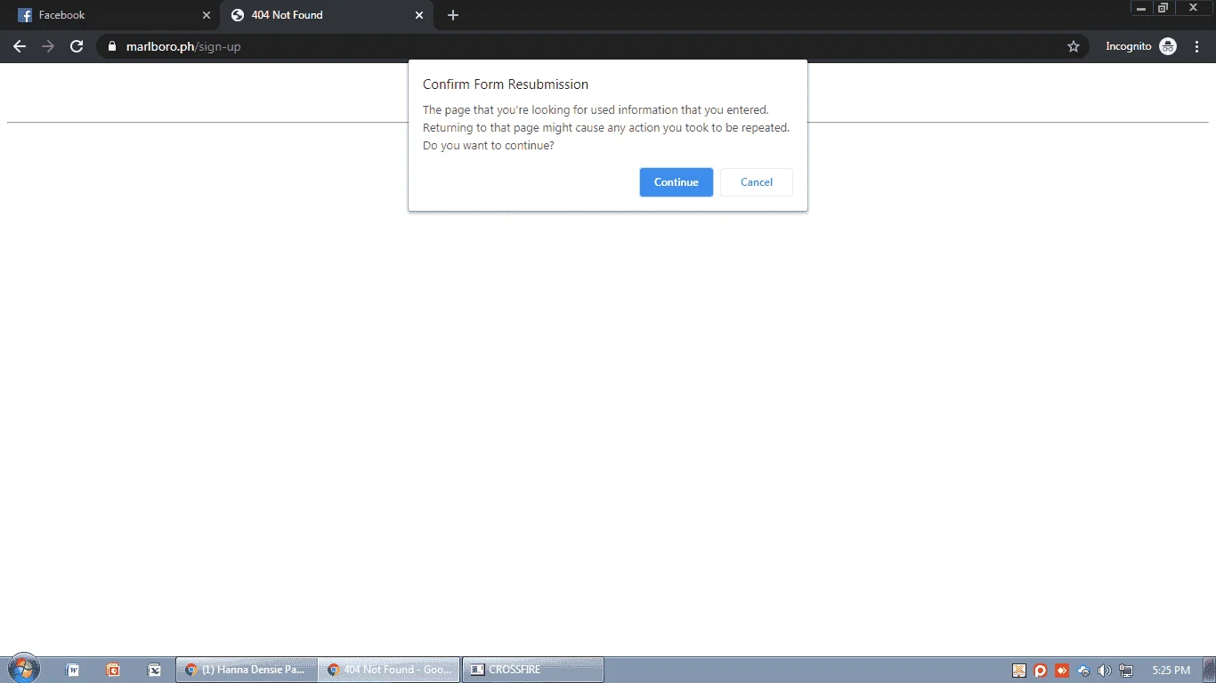This screenshot has height=683, width=1216.
Task: Open a new tab with the plus button
Action: [453, 15]
